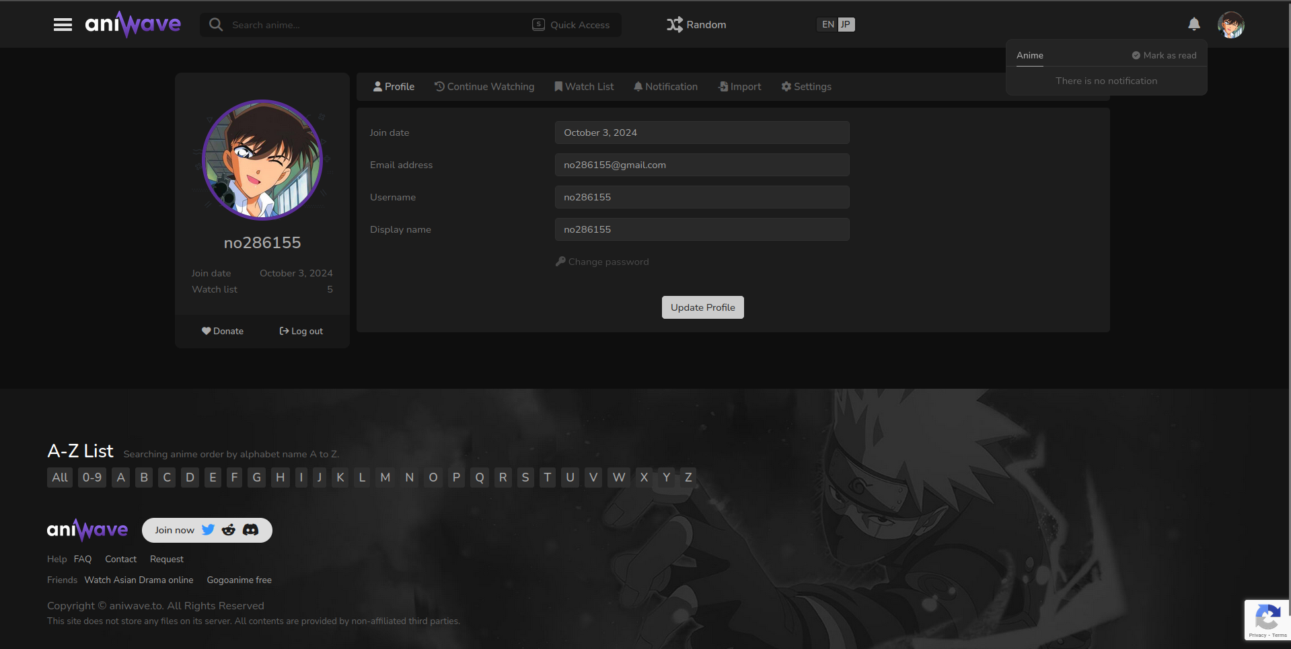The image size is (1291, 649).
Task: Pick a Random anime
Action: click(x=696, y=25)
